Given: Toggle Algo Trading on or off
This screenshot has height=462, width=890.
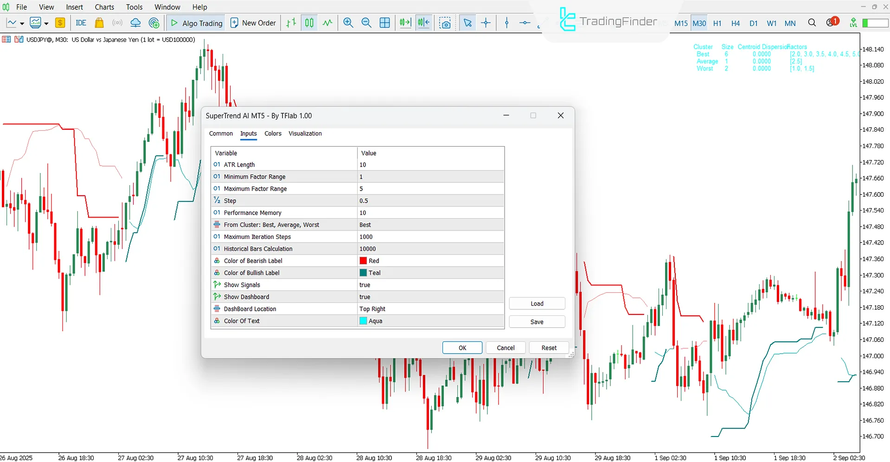Looking at the screenshot, I should click(195, 22).
